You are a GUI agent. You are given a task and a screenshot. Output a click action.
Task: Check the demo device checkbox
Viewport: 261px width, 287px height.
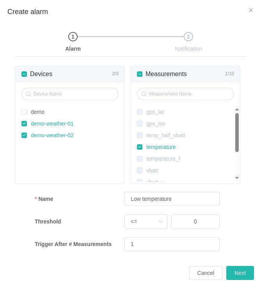click(24, 112)
